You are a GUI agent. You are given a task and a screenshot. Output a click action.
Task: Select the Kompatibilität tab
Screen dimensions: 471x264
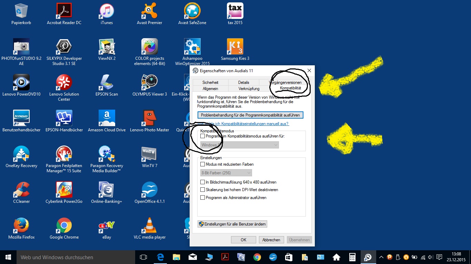pos(290,88)
